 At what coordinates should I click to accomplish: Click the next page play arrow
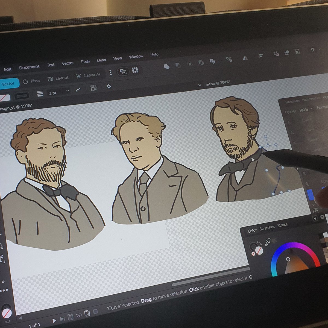(54, 320)
